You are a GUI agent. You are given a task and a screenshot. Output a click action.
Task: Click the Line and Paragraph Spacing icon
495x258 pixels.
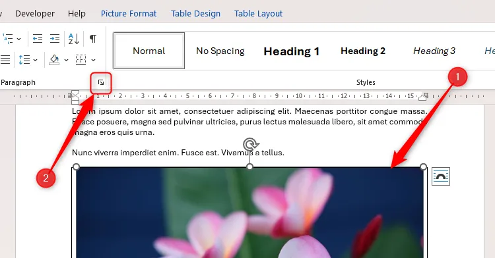[24, 60]
